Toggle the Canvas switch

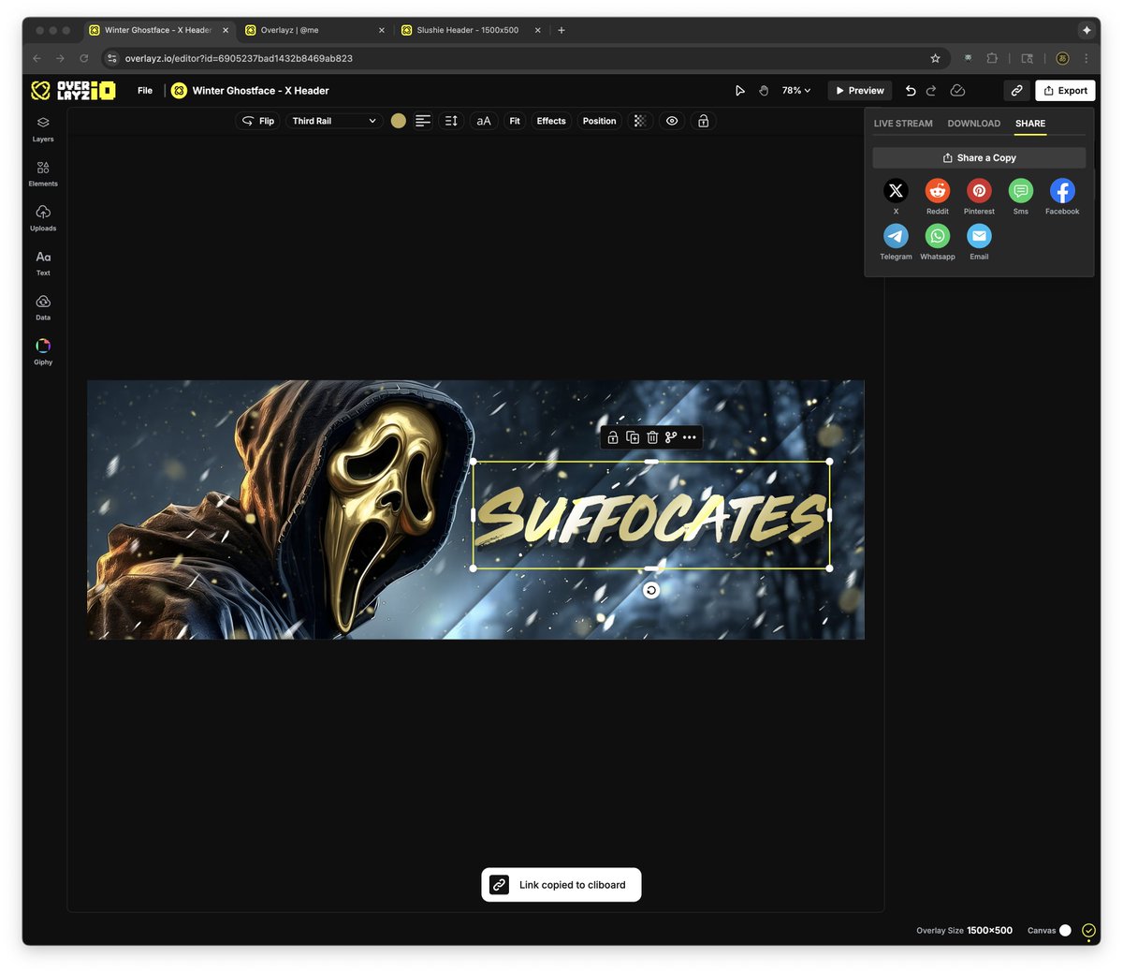coord(1065,930)
